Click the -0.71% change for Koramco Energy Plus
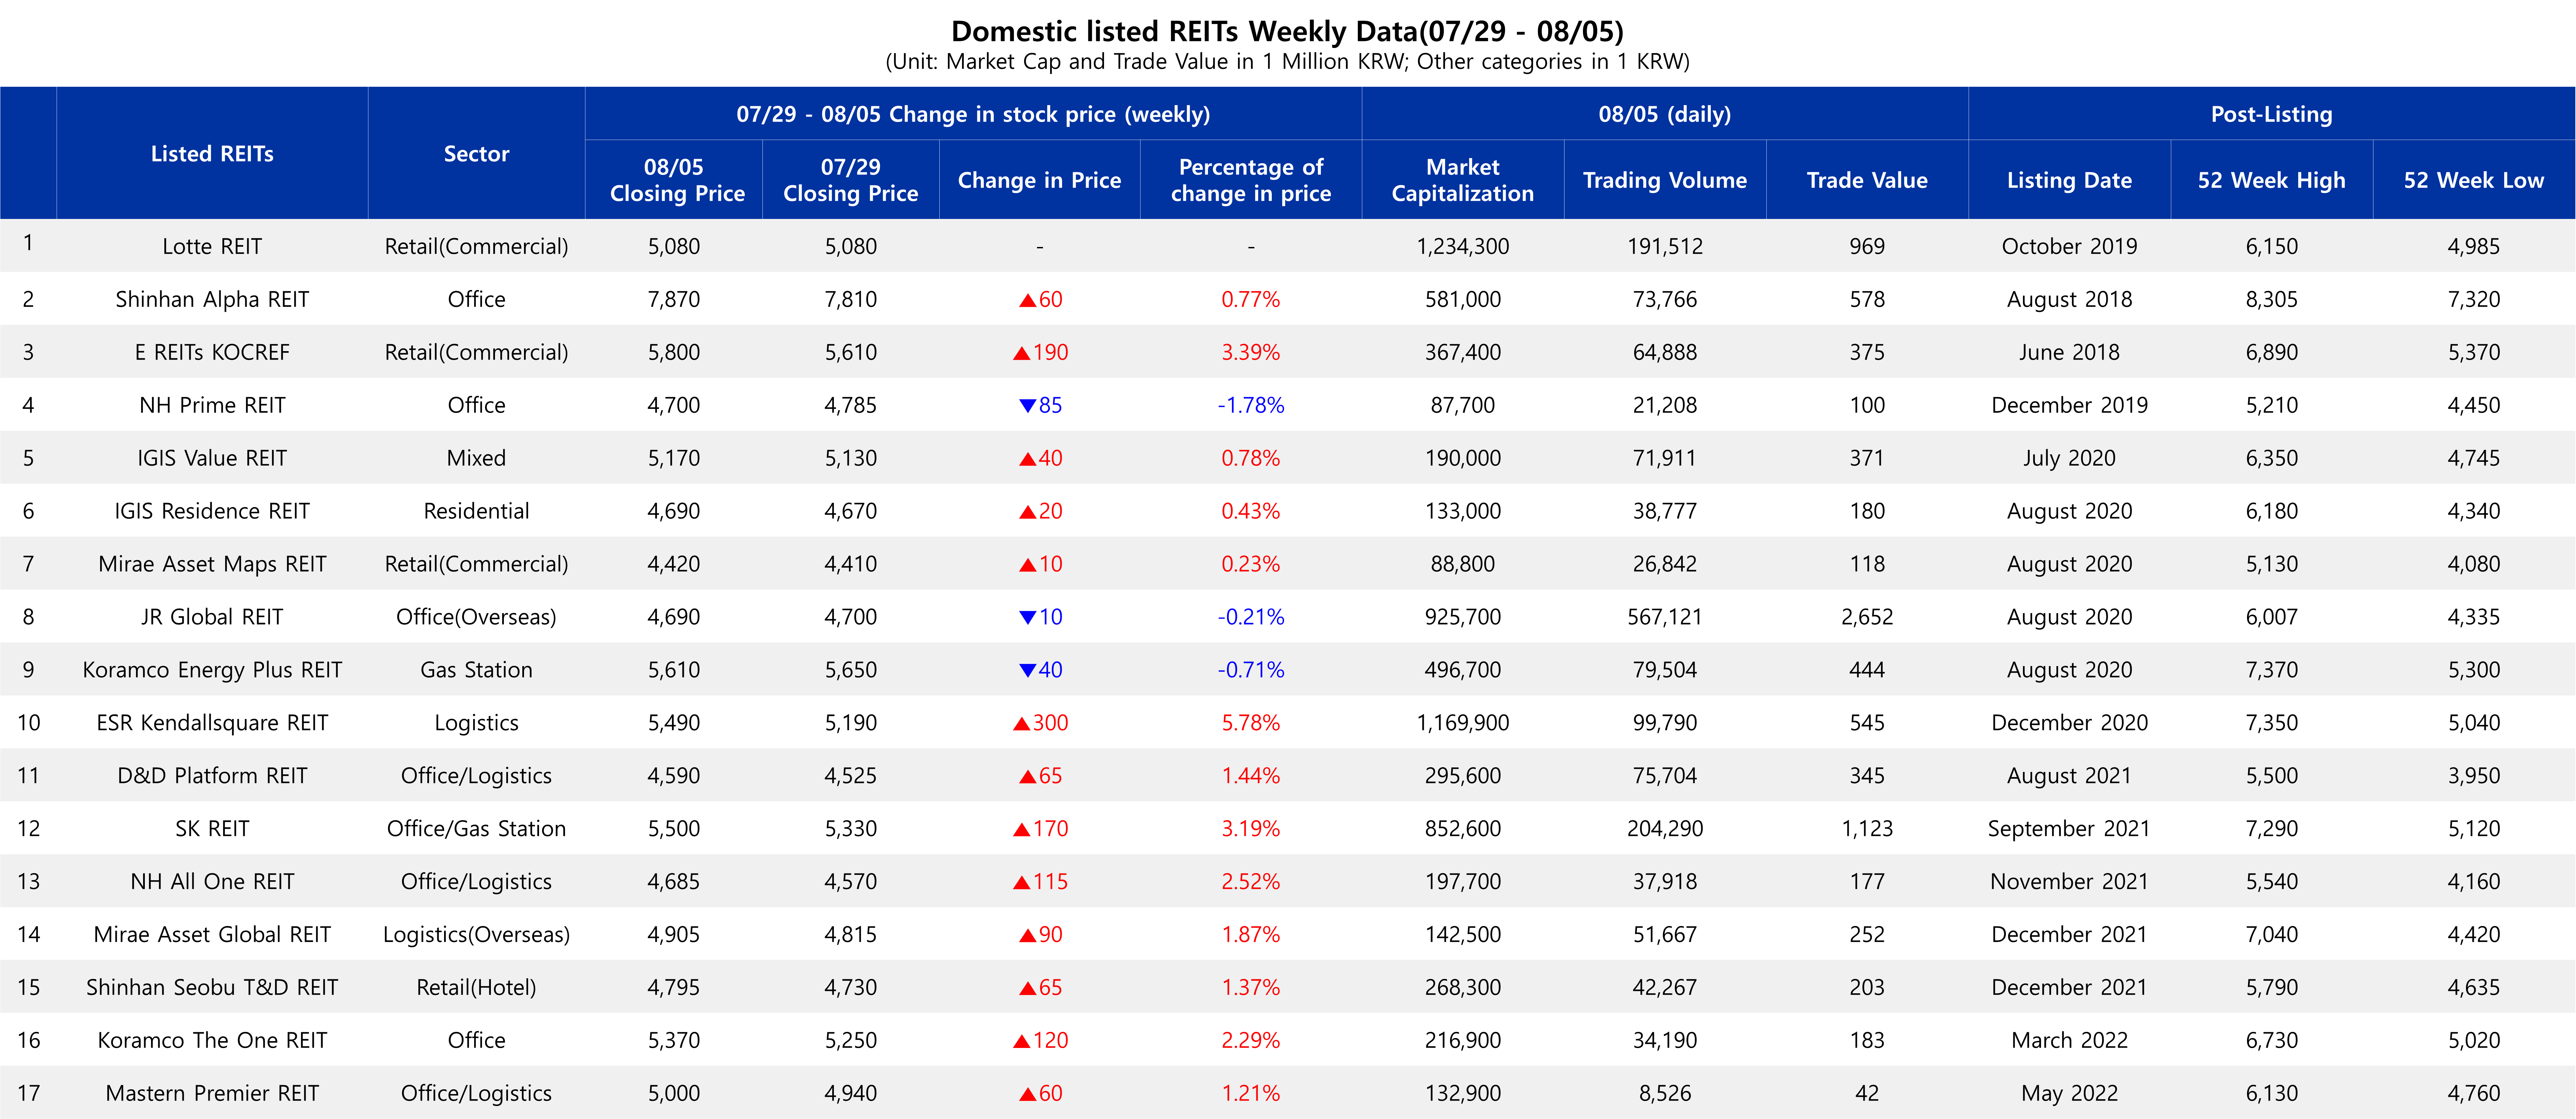 click(x=1251, y=670)
